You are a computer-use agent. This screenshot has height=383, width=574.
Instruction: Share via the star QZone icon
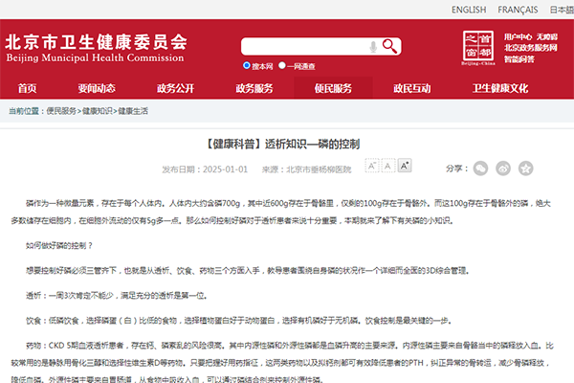525,169
